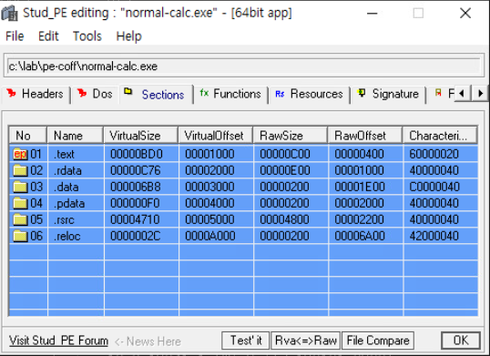
Task: Select the .rdata section name
Action: pos(67,170)
